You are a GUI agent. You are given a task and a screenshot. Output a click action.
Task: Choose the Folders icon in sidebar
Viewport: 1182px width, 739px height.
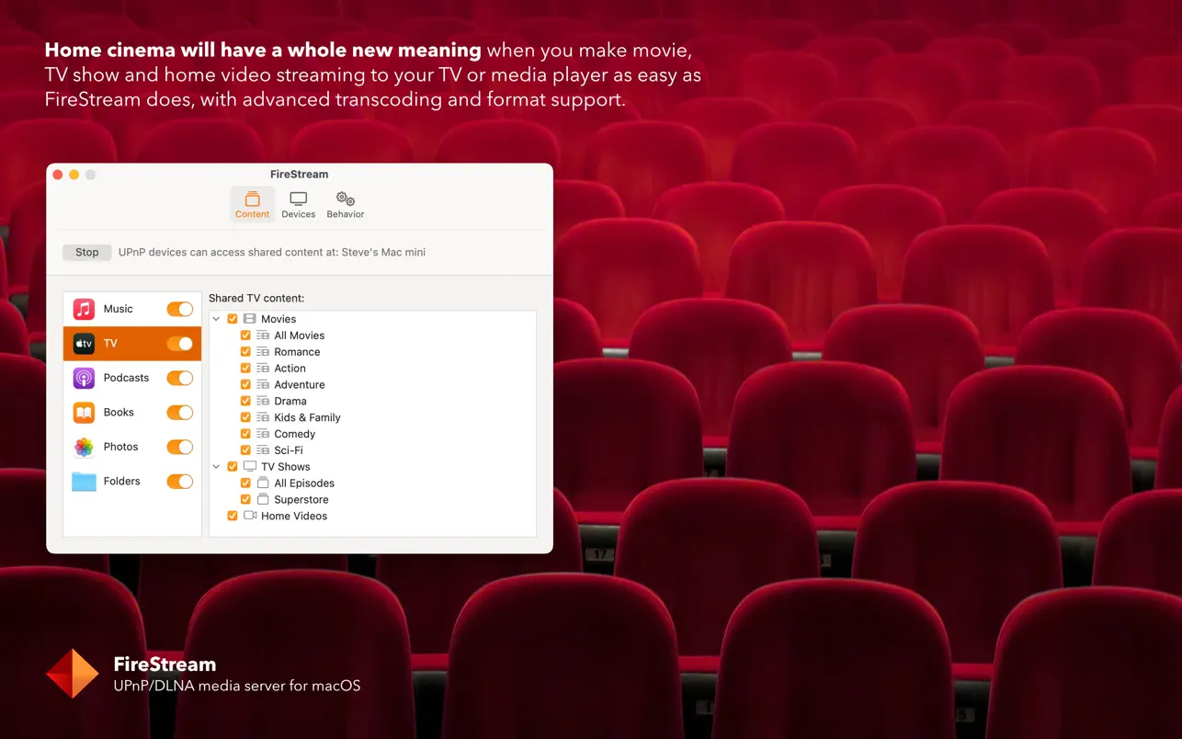click(x=84, y=482)
